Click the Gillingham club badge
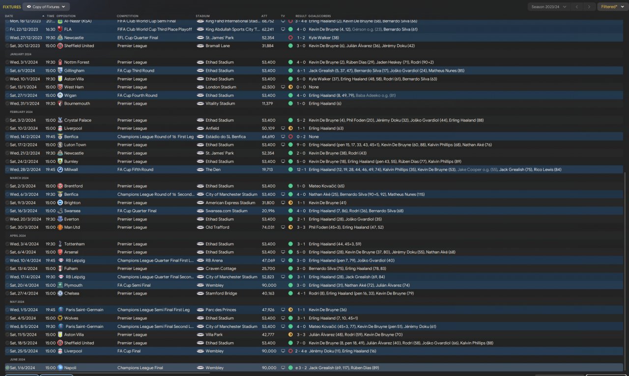Image resolution: width=629 pixels, height=376 pixels. click(60, 71)
